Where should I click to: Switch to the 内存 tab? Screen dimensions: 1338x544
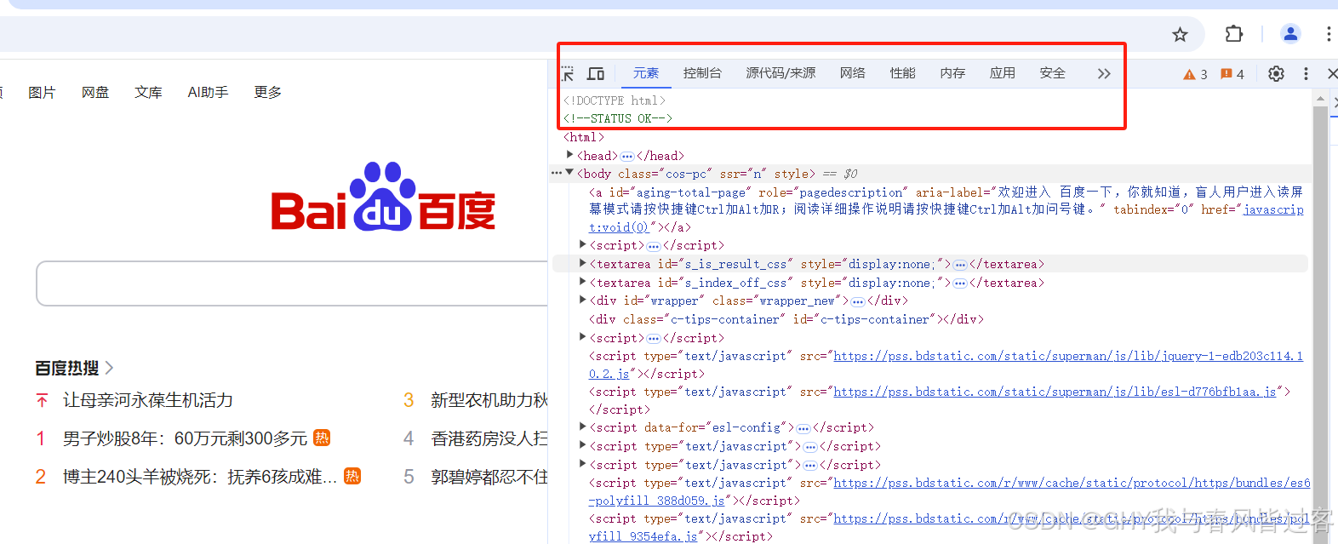(952, 73)
